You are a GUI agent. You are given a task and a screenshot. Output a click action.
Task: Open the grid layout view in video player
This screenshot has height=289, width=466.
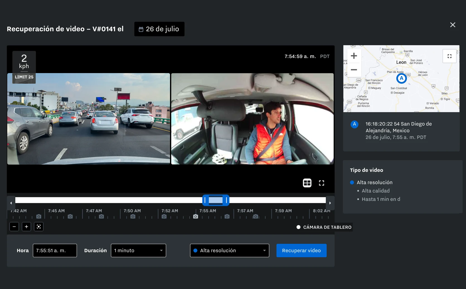(x=307, y=183)
